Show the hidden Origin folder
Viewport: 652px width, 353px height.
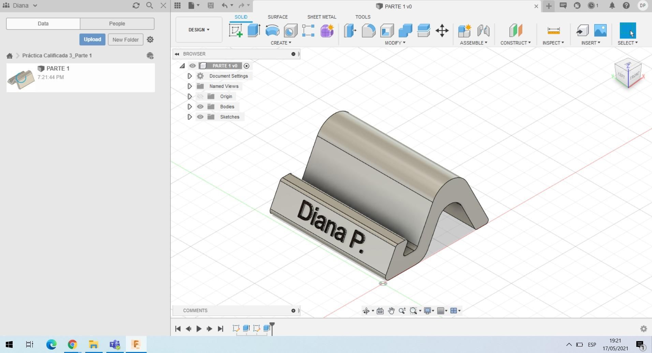pyautogui.click(x=200, y=96)
